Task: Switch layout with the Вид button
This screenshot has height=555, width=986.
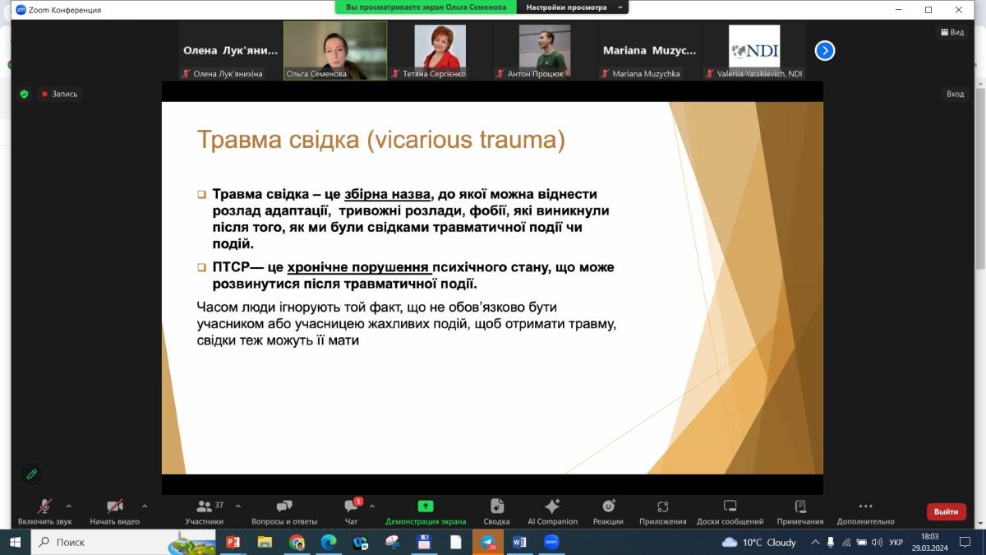Action: pos(952,32)
